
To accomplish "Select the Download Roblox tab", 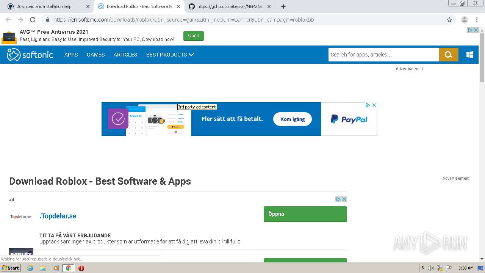I will tap(139, 6).
